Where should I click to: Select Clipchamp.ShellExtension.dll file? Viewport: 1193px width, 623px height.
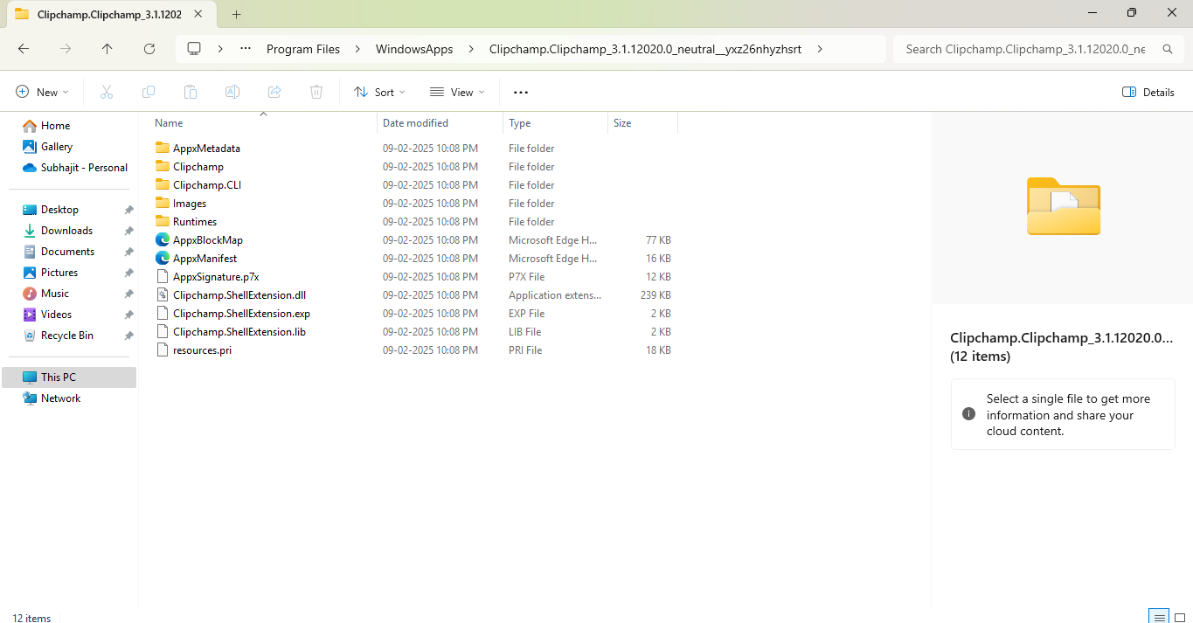coord(239,295)
